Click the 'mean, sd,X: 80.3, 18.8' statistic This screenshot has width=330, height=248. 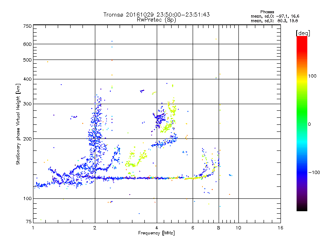274,21
